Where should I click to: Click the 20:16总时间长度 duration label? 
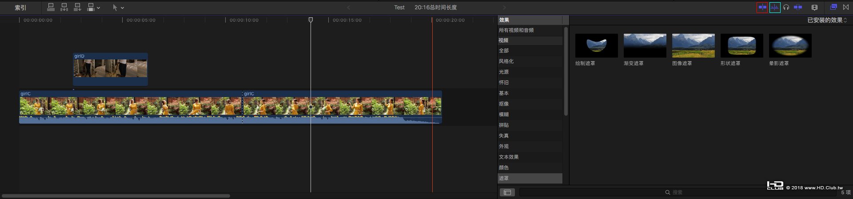click(x=435, y=8)
